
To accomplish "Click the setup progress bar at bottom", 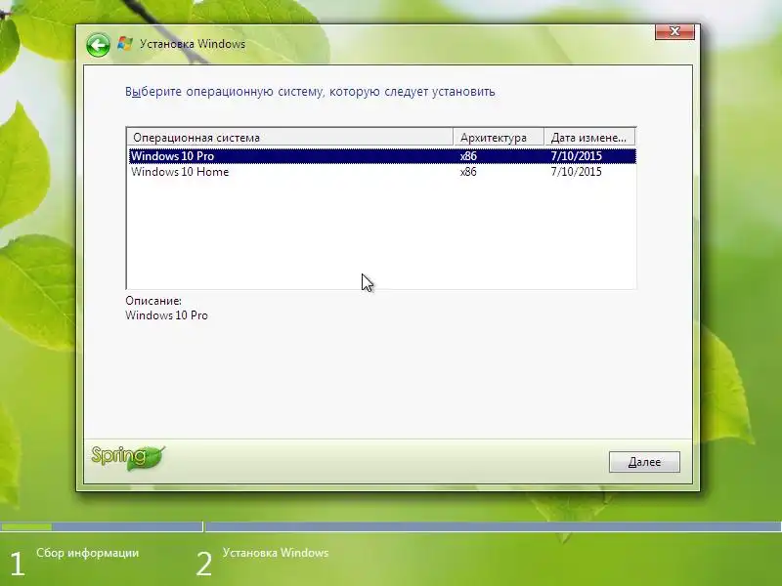I will pos(390,526).
